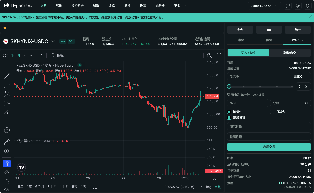Open the 全仓 margin mode button
The image size is (314, 193).
point(240,30)
